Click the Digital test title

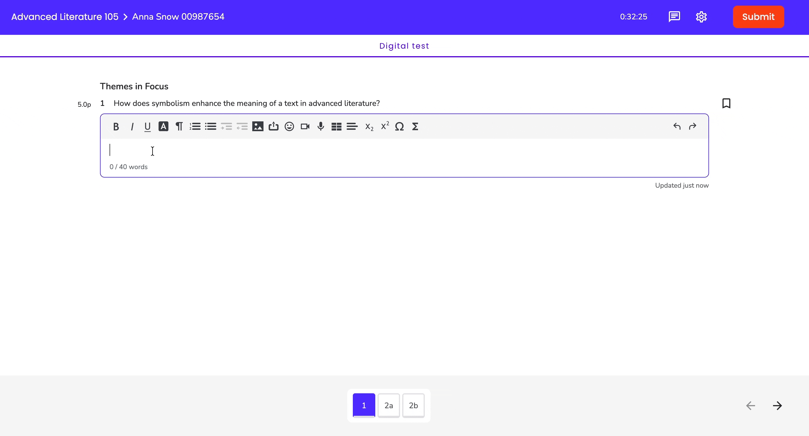click(x=404, y=46)
